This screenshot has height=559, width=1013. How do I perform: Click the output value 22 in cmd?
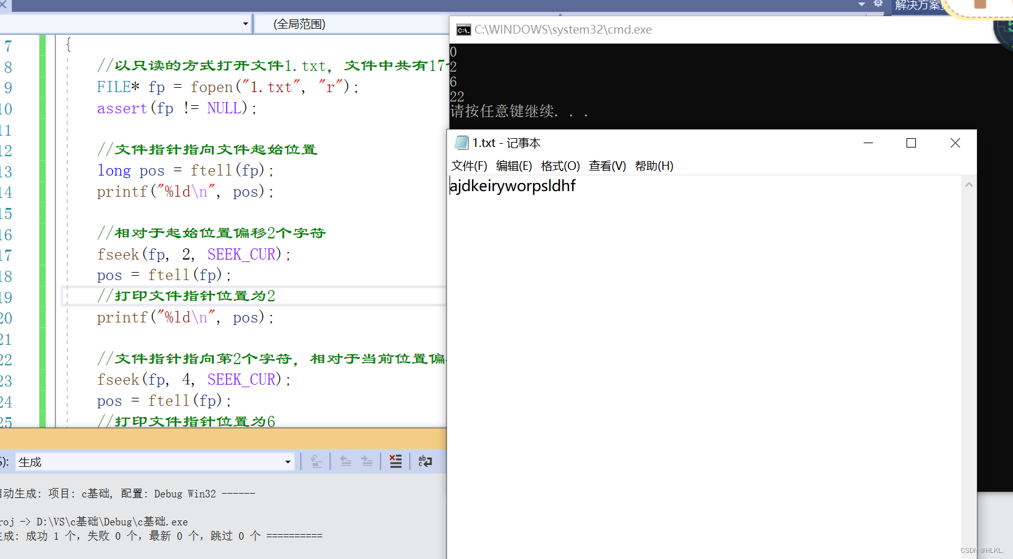click(457, 96)
